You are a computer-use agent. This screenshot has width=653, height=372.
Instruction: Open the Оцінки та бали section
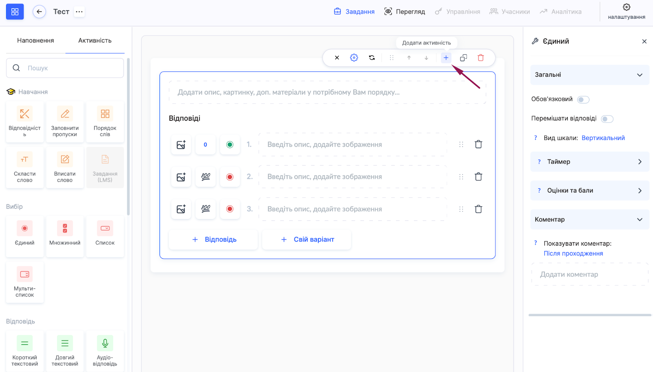589,190
